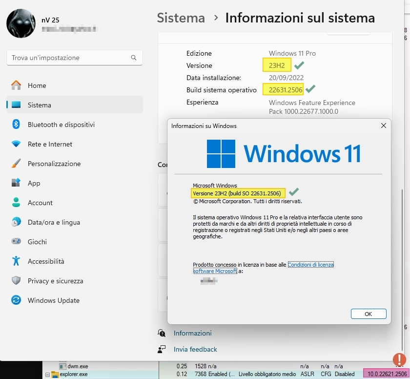Click the Privacy e sicurezza shield icon
Screen dimensions: 410x379
coord(16,281)
